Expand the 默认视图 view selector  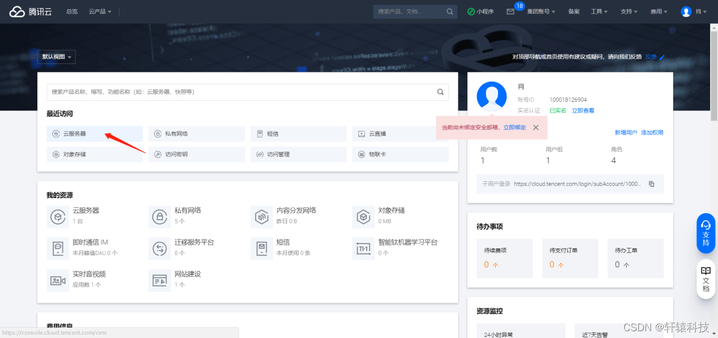pos(56,57)
